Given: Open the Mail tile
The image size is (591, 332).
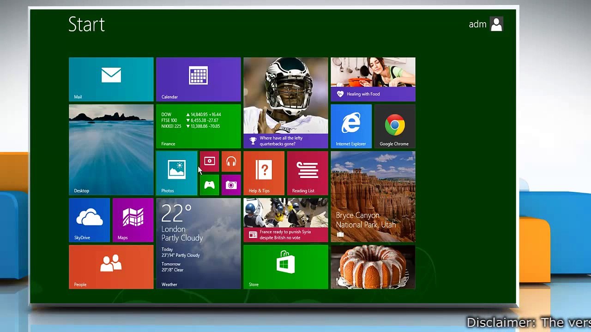Looking at the screenshot, I should point(111,79).
